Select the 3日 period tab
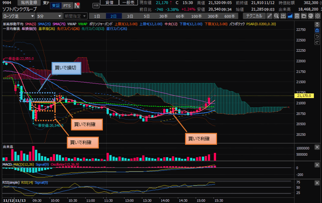The width and height of the screenshot is (322, 203). tap(130, 16)
